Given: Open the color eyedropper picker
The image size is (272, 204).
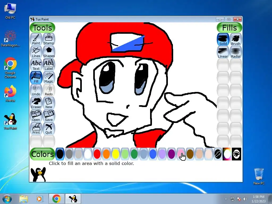Looking at the screenshot, I should point(218,154).
